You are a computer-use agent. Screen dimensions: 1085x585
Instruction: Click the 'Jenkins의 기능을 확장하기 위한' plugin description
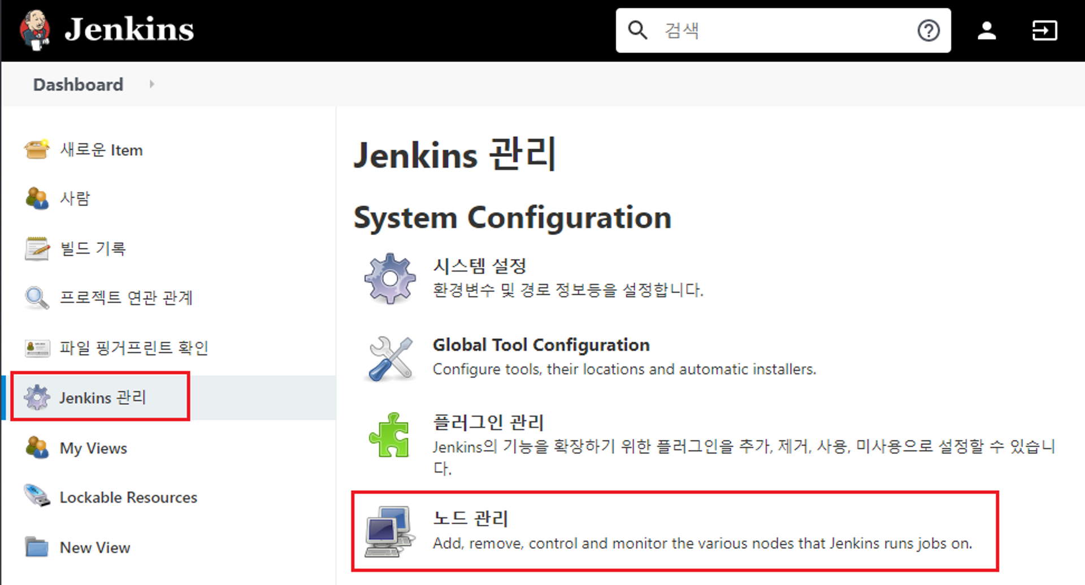pyautogui.click(x=744, y=457)
